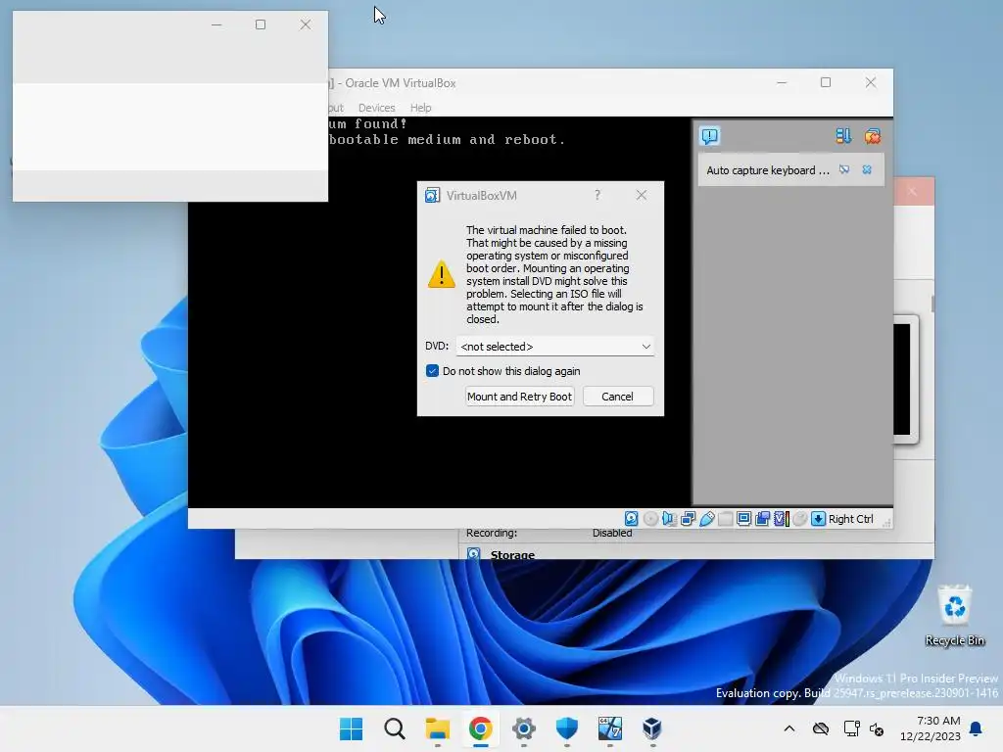The width and height of the screenshot is (1003, 752).
Task: Click the Right Ctrl host key label
Action: pos(851,519)
